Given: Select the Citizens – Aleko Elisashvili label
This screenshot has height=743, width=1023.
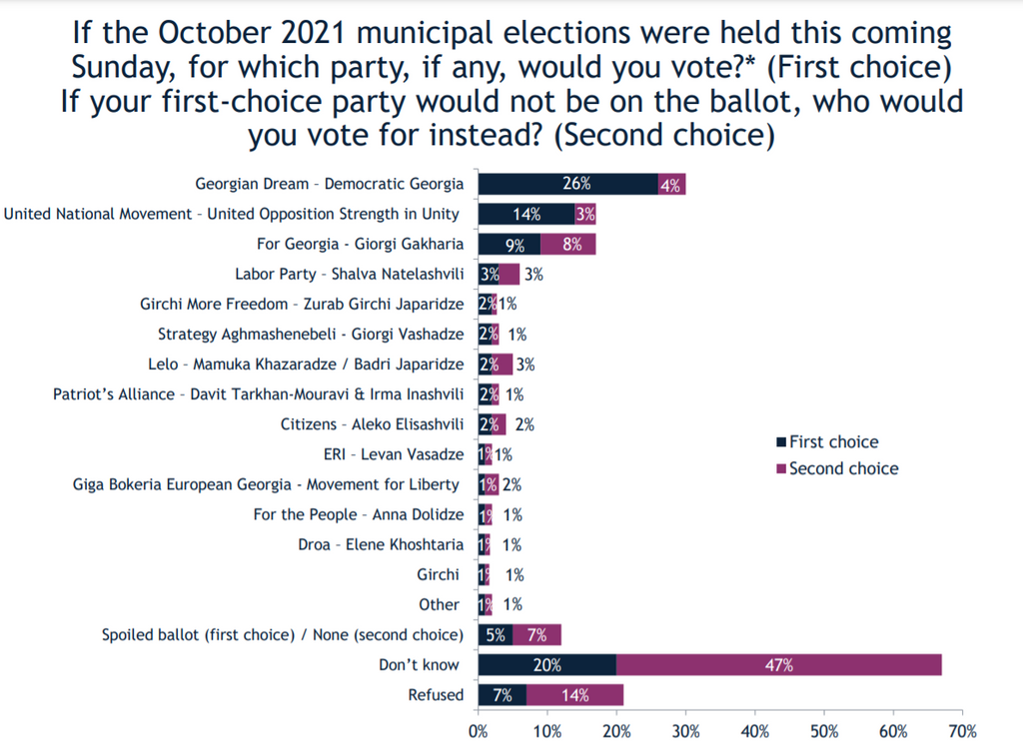Looking at the screenshot, I should pyautogui.click(x=372, y=424).
